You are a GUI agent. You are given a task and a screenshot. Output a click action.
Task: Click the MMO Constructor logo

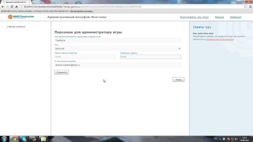(21, 17)
